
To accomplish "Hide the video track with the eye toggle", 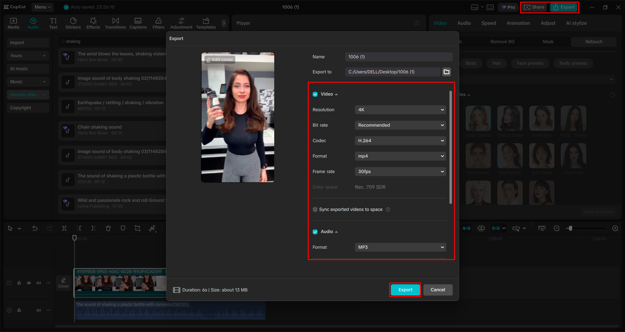I will pos(29,283).
